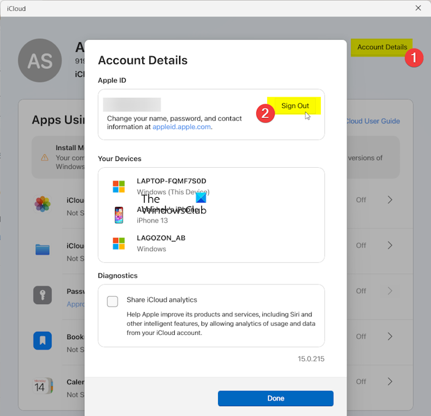Open the appleid.apple.com link
Screen dimensions: 431x416
click(x=182, y=127)
